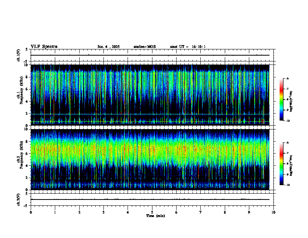The image size is (308, 238).
Task: Click the "-6" label on ch.1 colorbar
Action: click(287, 78)
